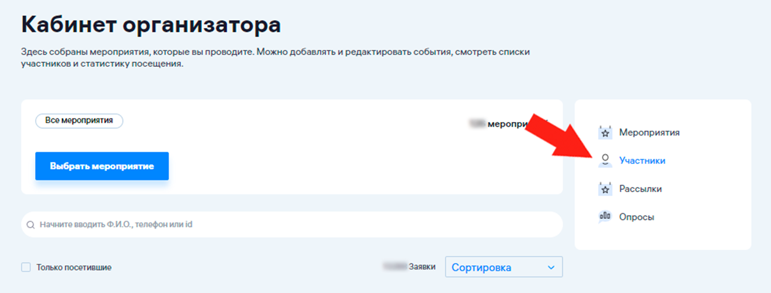Click the Кабинет организатора page heading
Image resolution: width=771 pixels, height=293 pixels.
point(151,25)
